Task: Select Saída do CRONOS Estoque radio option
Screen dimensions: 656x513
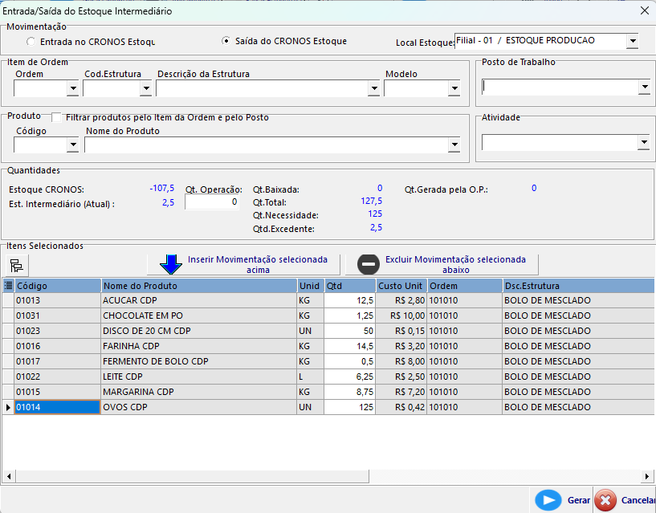Action: [226, 41]
